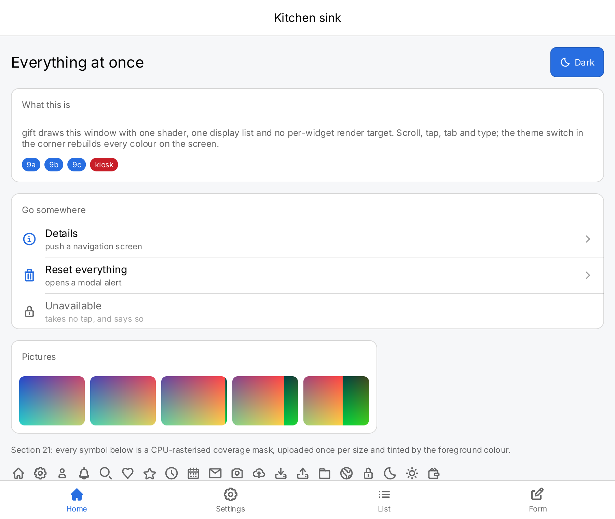Screen dimensions: 615x519
Task: Switch to the Form tab
Action: tap(538, 500)
